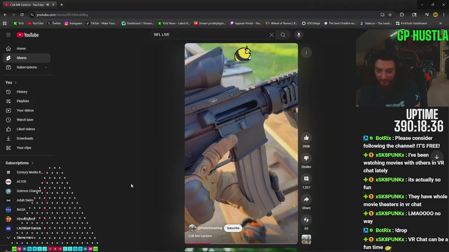Click the browser address bar

203,15
